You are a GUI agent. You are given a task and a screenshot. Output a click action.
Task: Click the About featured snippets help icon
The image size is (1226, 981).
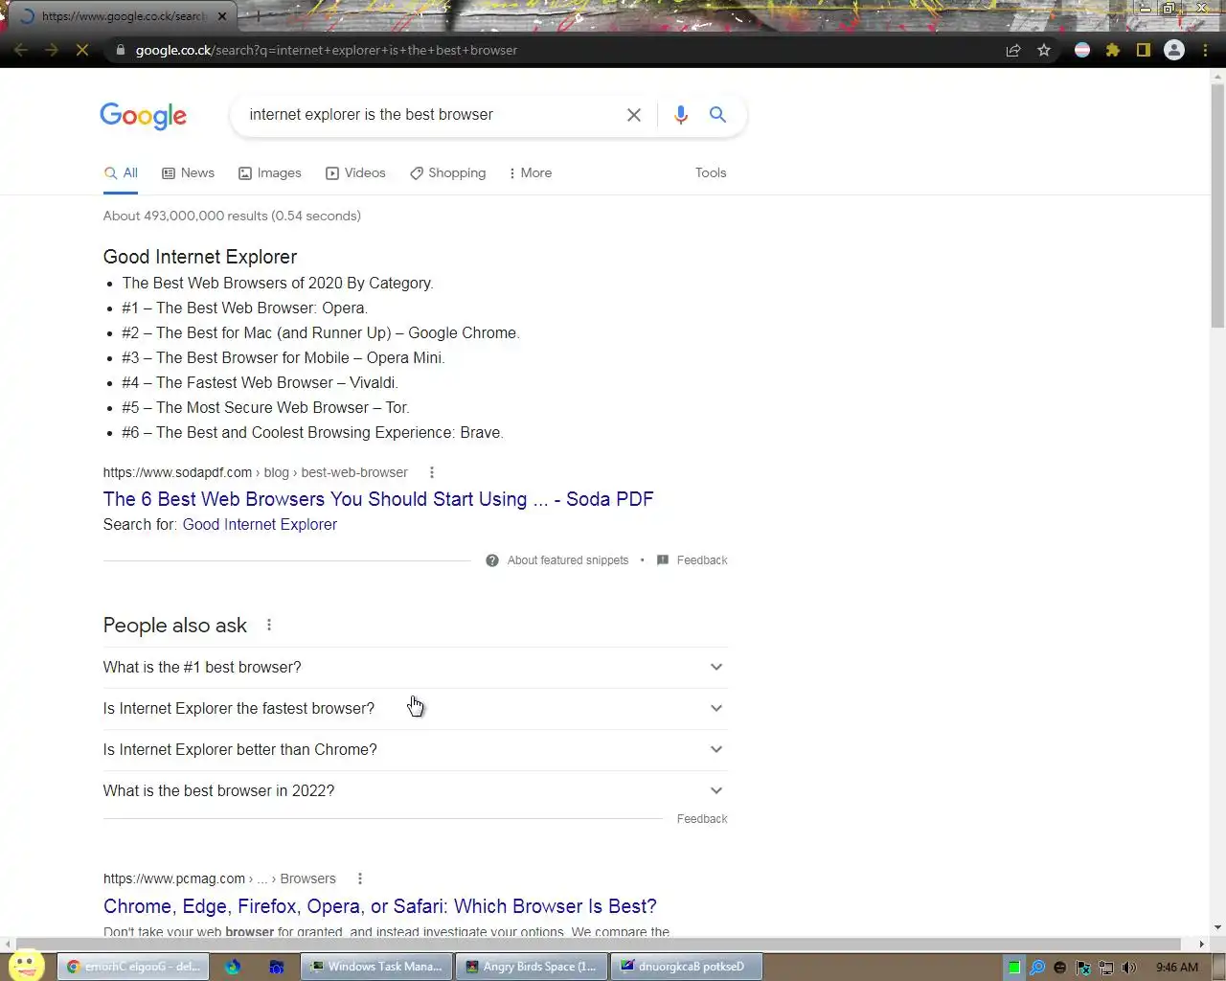[x=492, y=560]
